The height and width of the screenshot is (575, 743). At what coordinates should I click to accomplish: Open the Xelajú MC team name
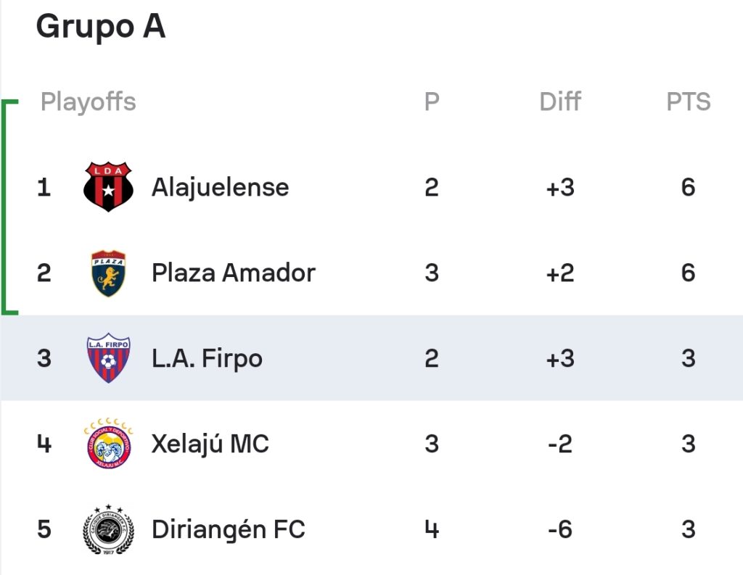tap(210, 444)
